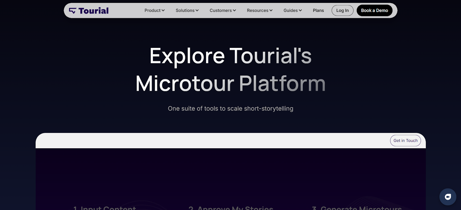The width and height of the screenshot is (461, 210).
Task: Expand the Customers dropdown menu
Action: 223,10
